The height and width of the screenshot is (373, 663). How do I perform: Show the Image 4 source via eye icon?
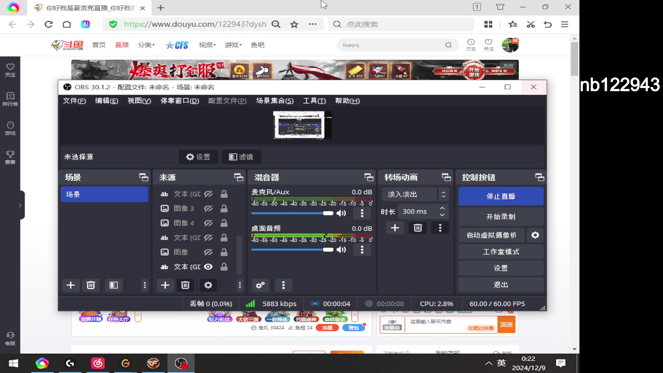click(x=208, y=223)
